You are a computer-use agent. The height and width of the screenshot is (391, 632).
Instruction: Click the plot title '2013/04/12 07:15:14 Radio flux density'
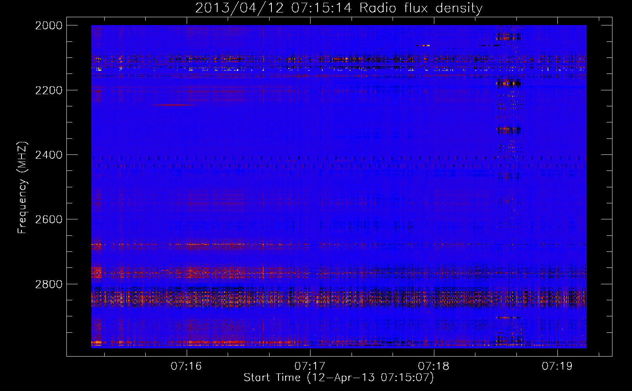click(x=339, y=8)
